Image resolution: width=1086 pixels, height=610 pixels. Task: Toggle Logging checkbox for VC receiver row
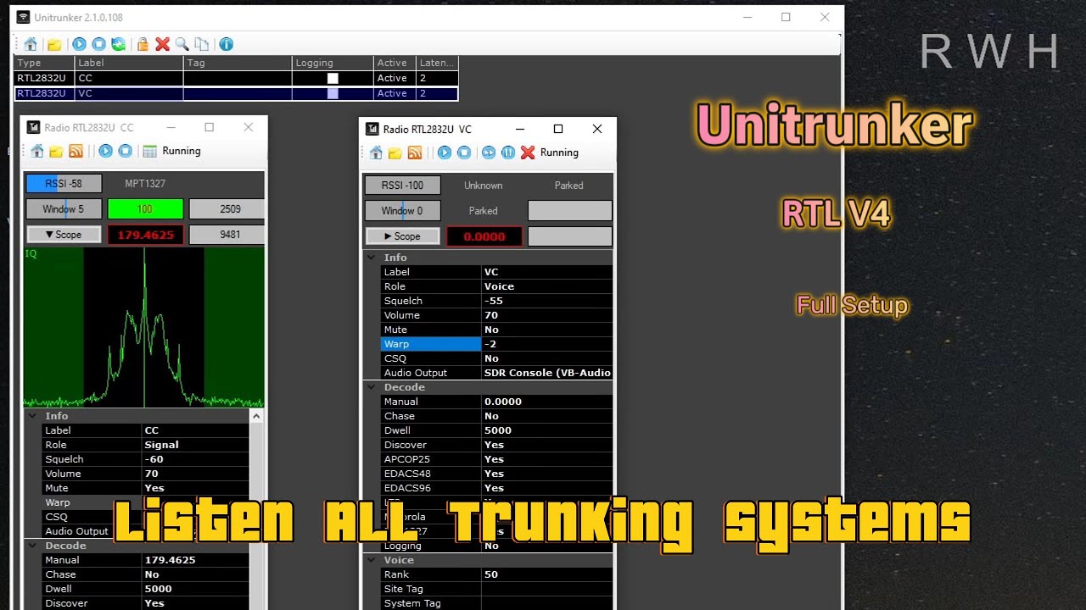click(x=333, y=93)
